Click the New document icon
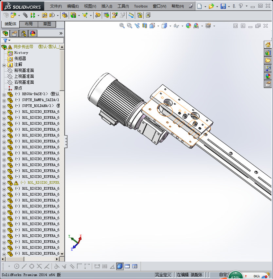Screen dimensions: 273x279 pyautogui.click(x=200, y=6)
